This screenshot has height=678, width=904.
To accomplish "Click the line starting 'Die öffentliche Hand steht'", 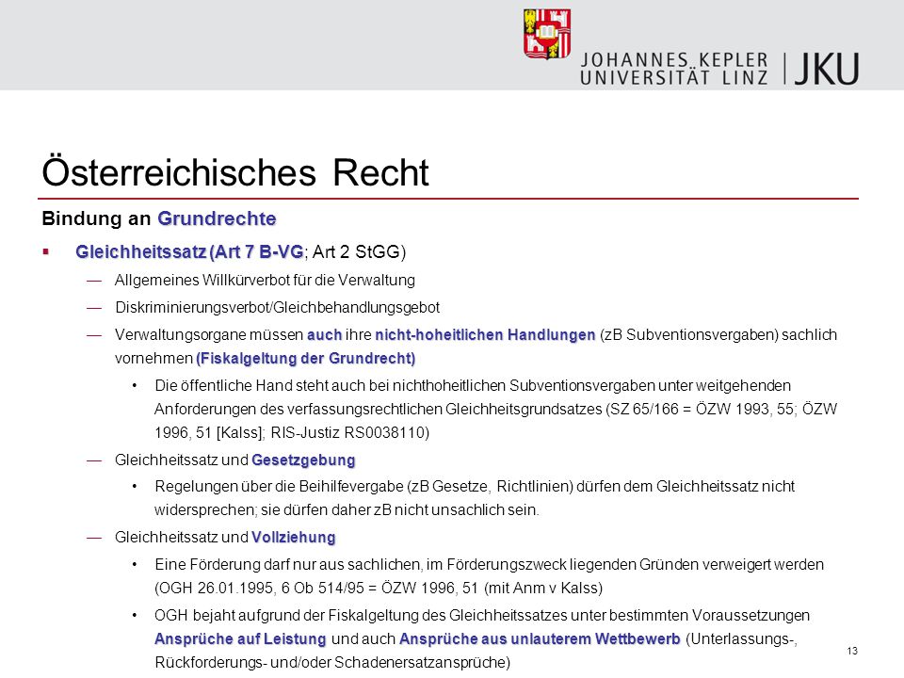I will click(473, 386).
